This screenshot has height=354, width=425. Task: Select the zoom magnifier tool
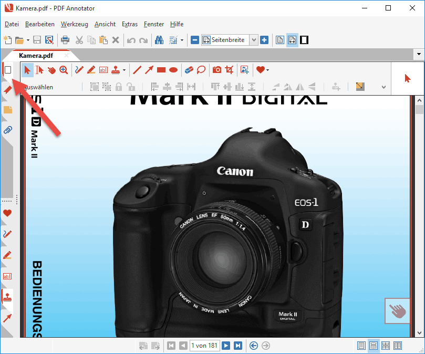[64, 70]
